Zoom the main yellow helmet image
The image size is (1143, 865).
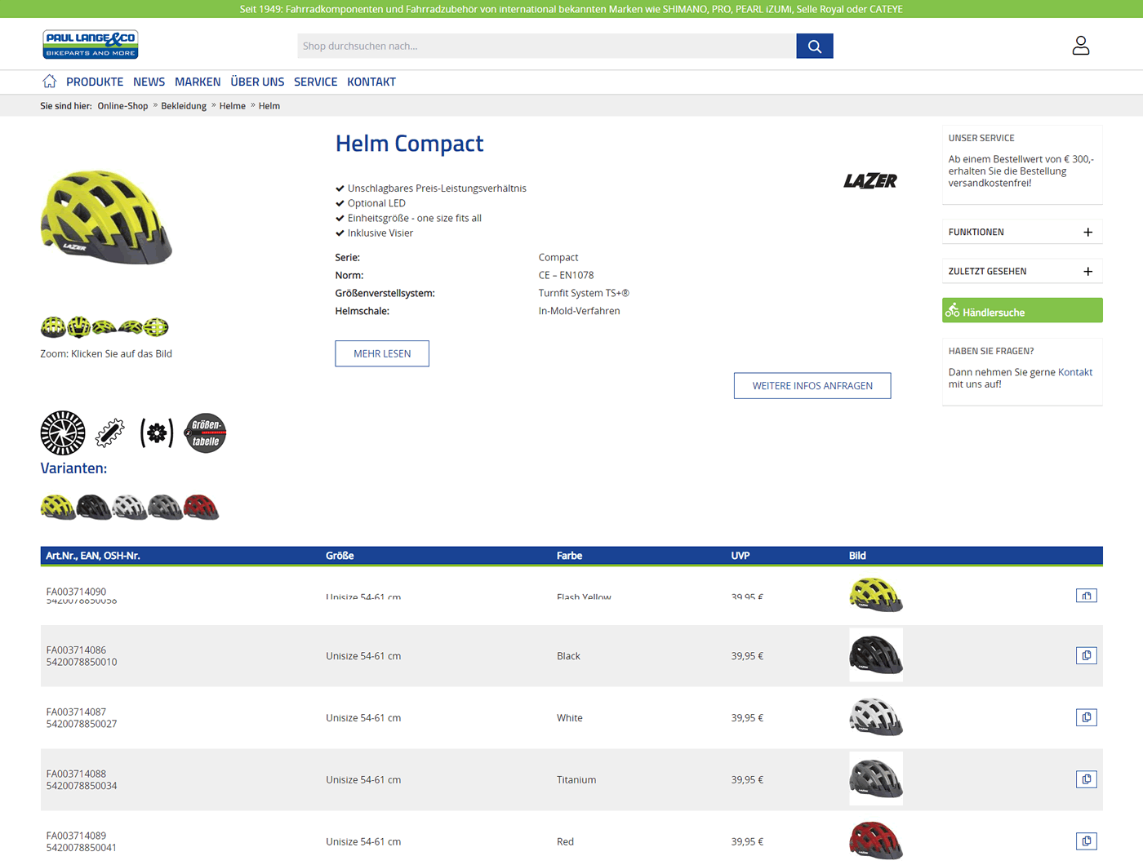point(107,217)
